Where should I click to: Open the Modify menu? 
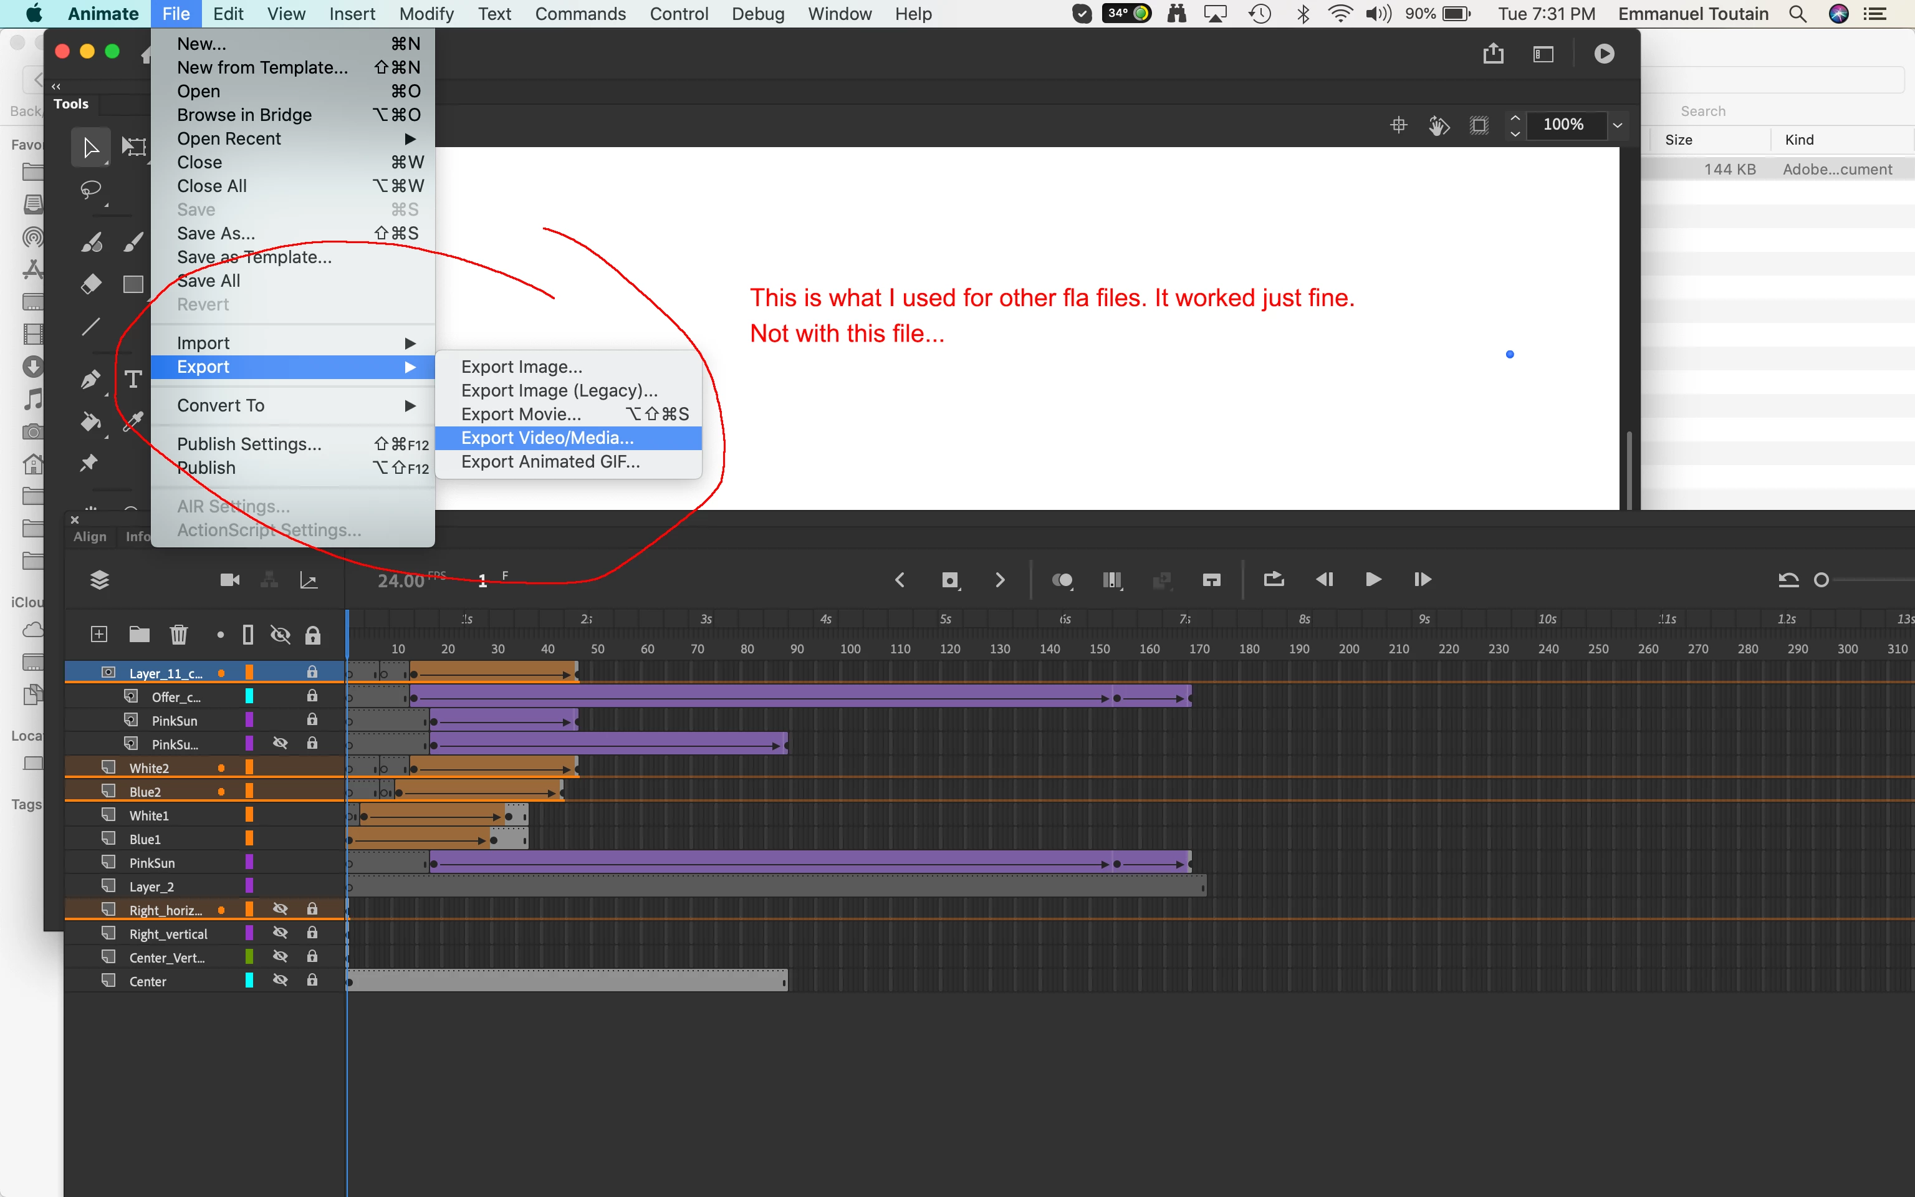click(426, 14)
